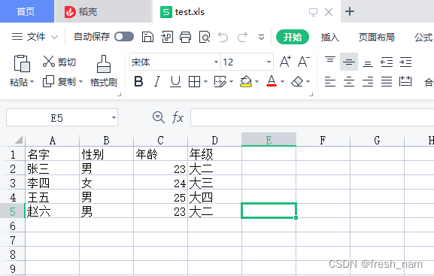Open the font size dropdown 12
Viewport: 434px width, 276px height.
(x=269, y=62)
